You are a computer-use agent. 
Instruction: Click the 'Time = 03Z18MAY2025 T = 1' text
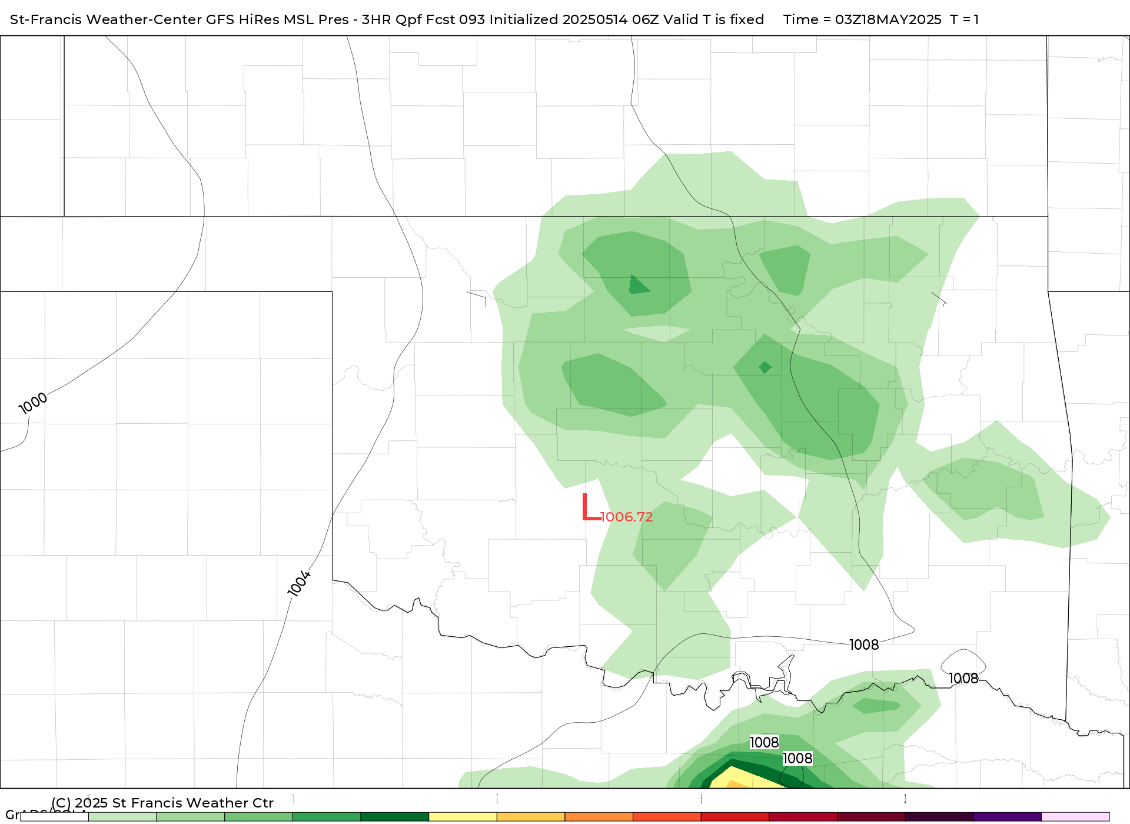tap(881, 19)
